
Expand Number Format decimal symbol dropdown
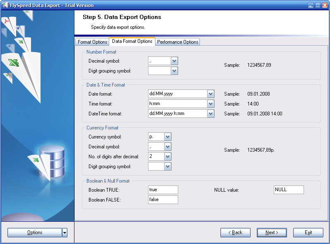point(174,61)
